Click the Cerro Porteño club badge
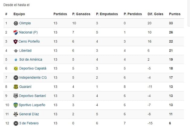 (16, 41)
